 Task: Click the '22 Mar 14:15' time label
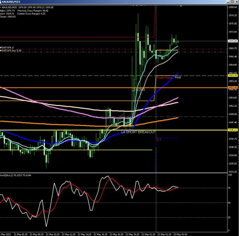click(85, 234)
